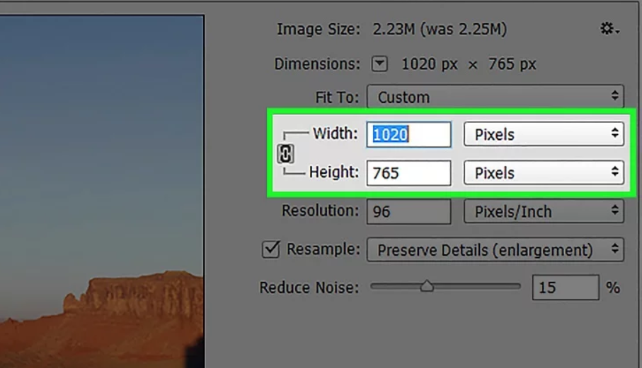Click the Height value field
Viewport: 642px width, 368px height.
(x=408, y=173)
